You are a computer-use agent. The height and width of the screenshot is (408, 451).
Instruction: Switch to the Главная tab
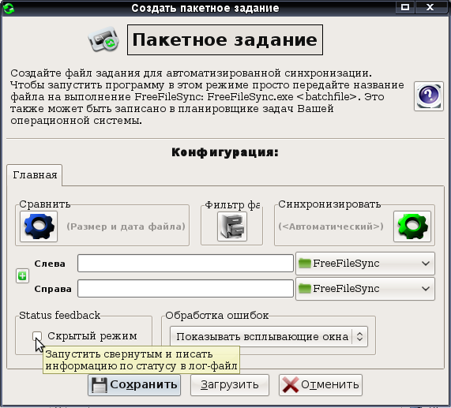point(35,175)
